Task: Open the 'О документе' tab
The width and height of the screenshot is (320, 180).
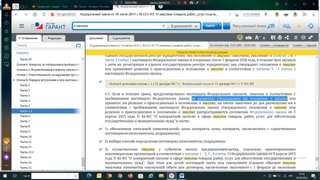Action: click(x=121, y=38)
